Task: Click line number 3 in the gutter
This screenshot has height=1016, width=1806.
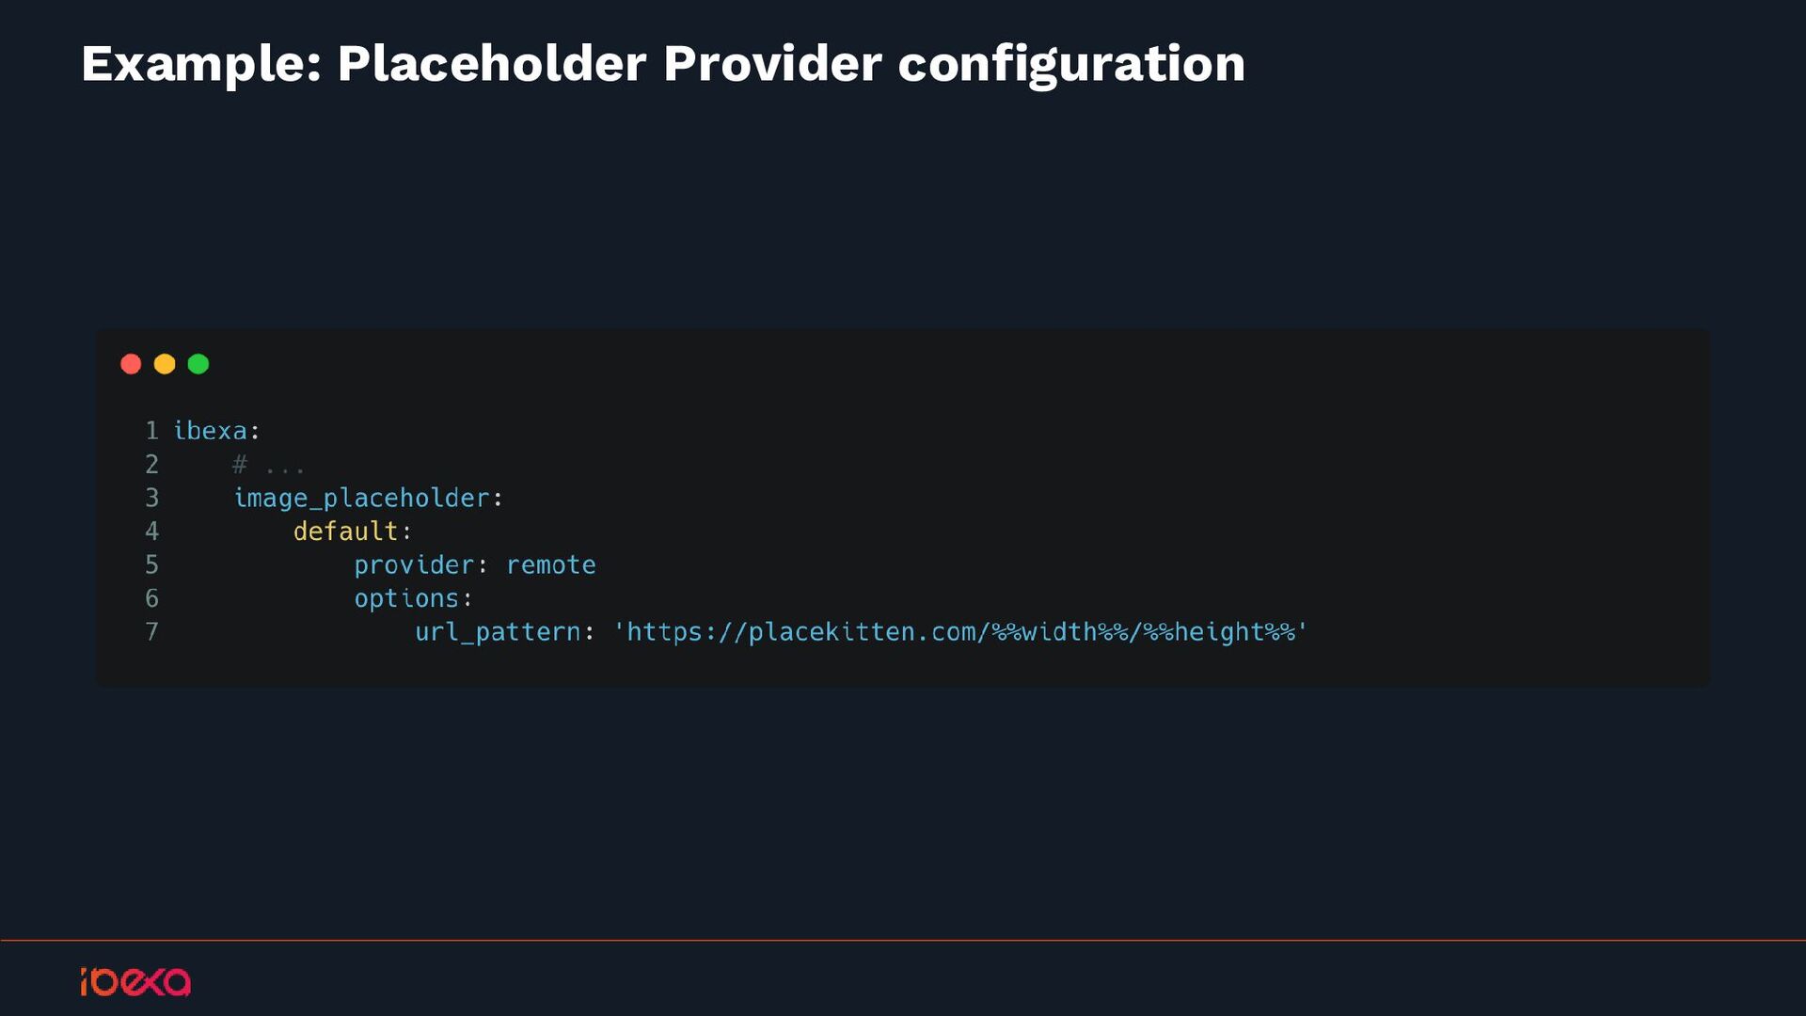Action: (151, 499)
